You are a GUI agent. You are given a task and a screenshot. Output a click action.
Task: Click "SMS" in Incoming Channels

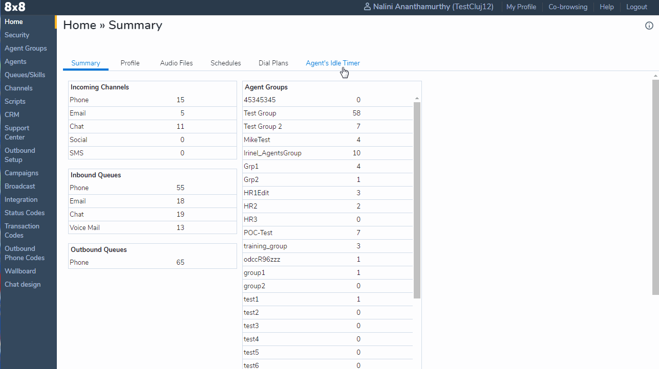77,153
